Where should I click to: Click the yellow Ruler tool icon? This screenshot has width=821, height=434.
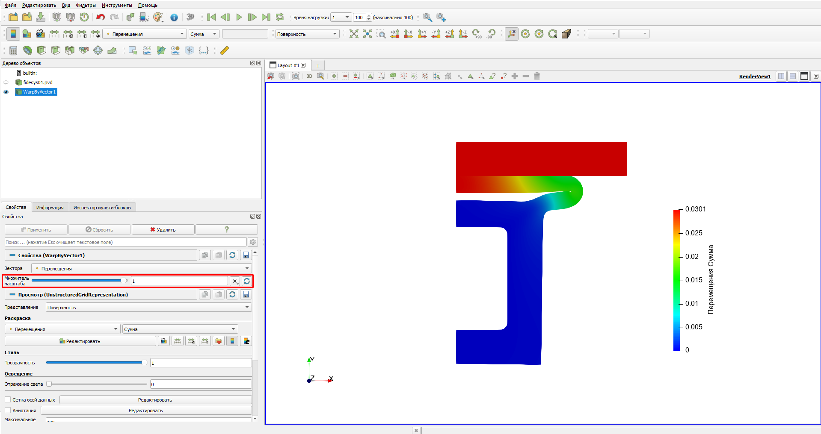pos(224,50)
